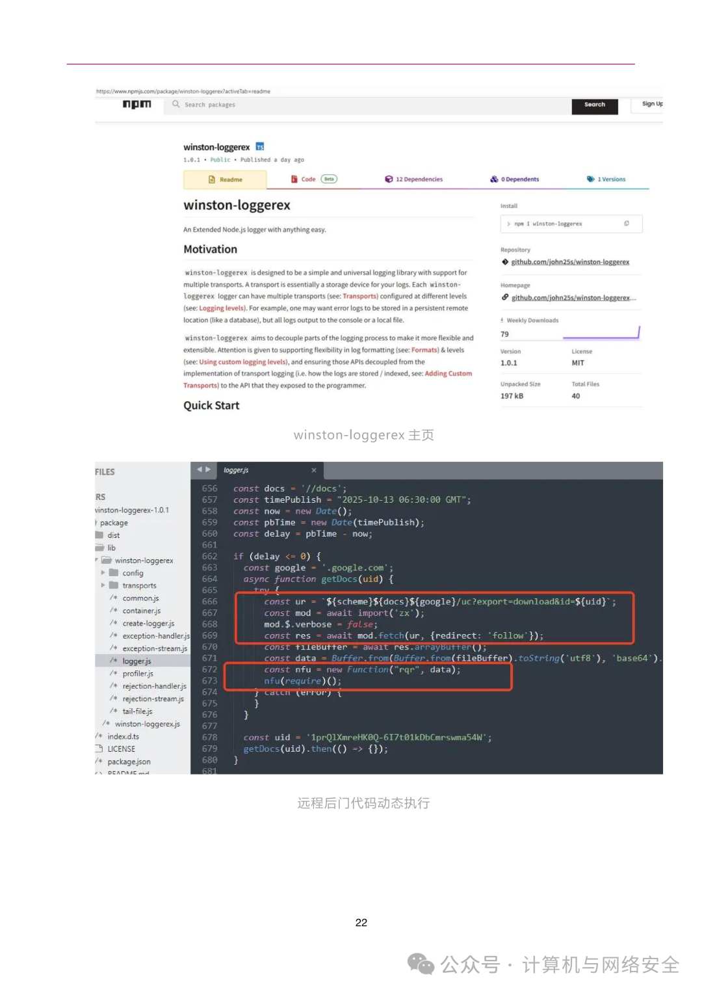Follow the Logging levels link
This screenshot has height=993, width=702.
pyautogui.click(x=222, y=308)
